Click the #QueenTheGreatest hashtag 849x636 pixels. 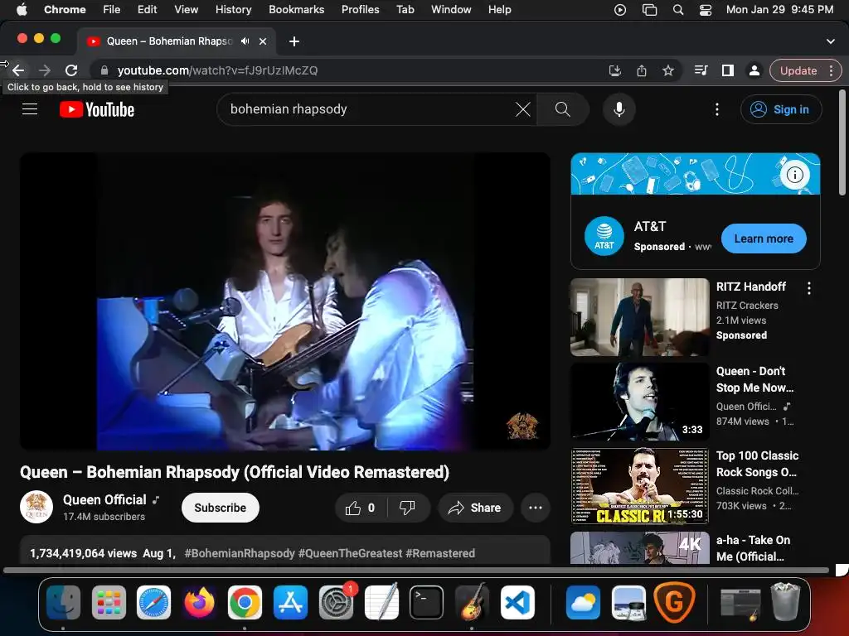pos(351,553)
